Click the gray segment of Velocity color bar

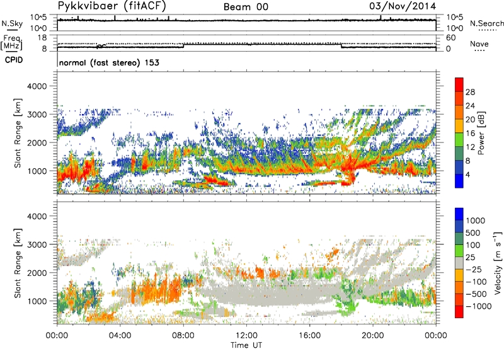coord(459,263)
